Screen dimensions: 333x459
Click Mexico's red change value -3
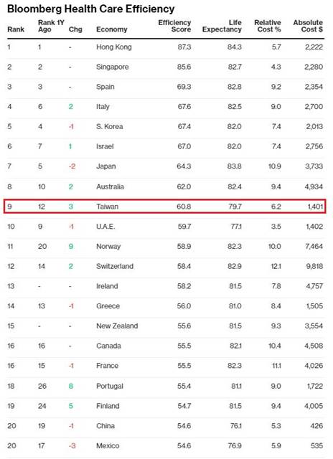pos(72,446)
